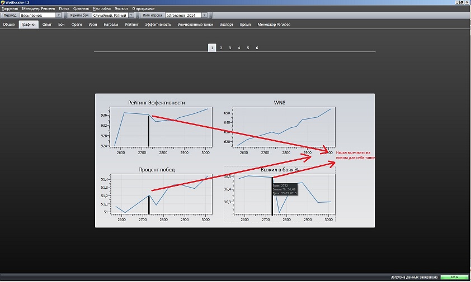
Task: Open the Загрузить menu
Action: pyautogui.click(x=10, y=9)
